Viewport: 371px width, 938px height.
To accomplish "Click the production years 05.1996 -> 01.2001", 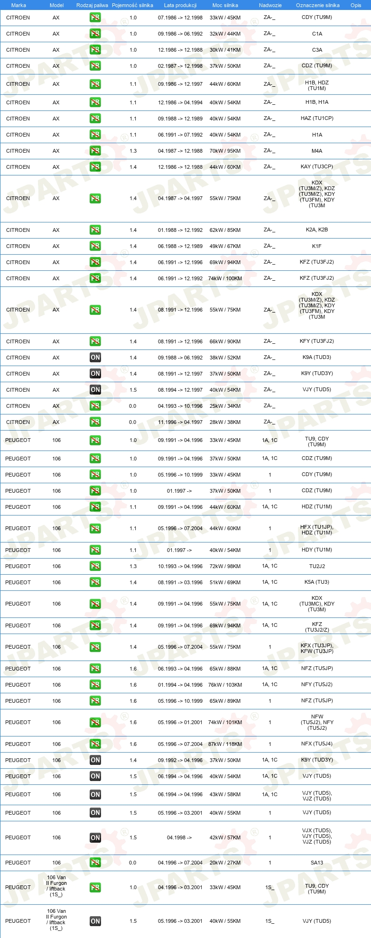I will [180, 723].
